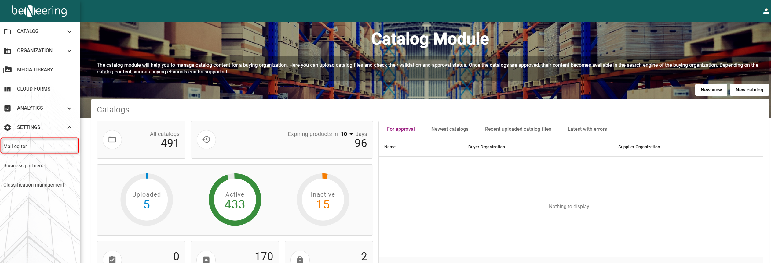Click the Catalog folder icon in sidebar
This screenshot has width=771, height=263.
point(8,31)
